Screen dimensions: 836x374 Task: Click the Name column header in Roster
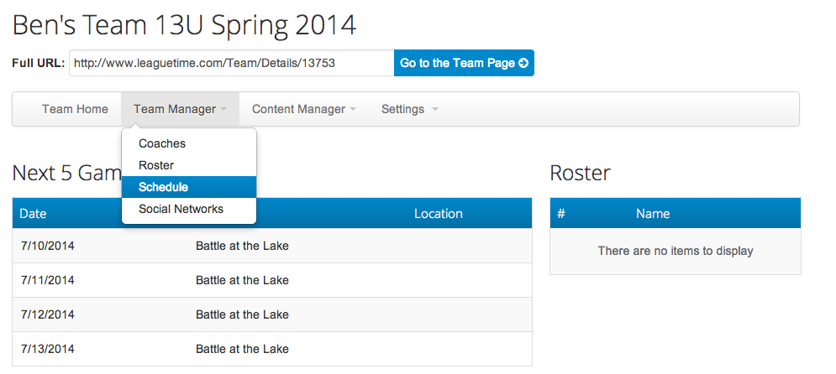(x=653, y=214)
